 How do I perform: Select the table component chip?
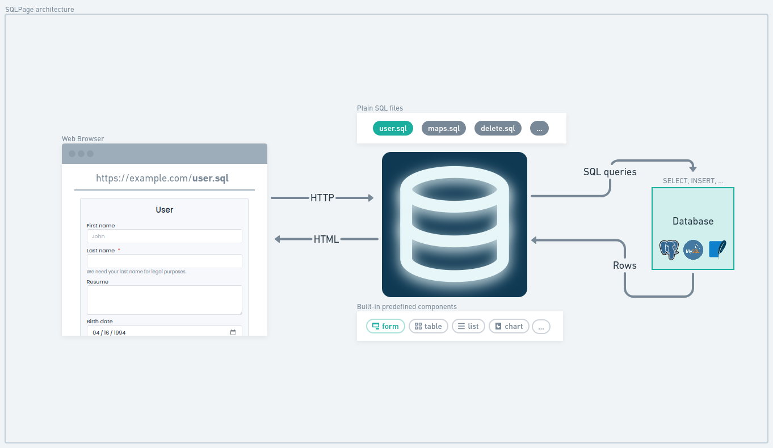tap(428, 326)
